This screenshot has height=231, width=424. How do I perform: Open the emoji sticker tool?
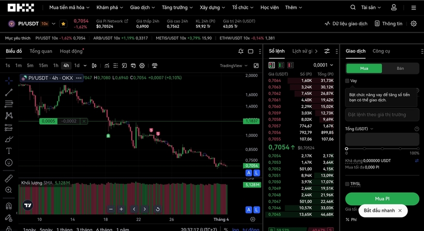(9, 163)
